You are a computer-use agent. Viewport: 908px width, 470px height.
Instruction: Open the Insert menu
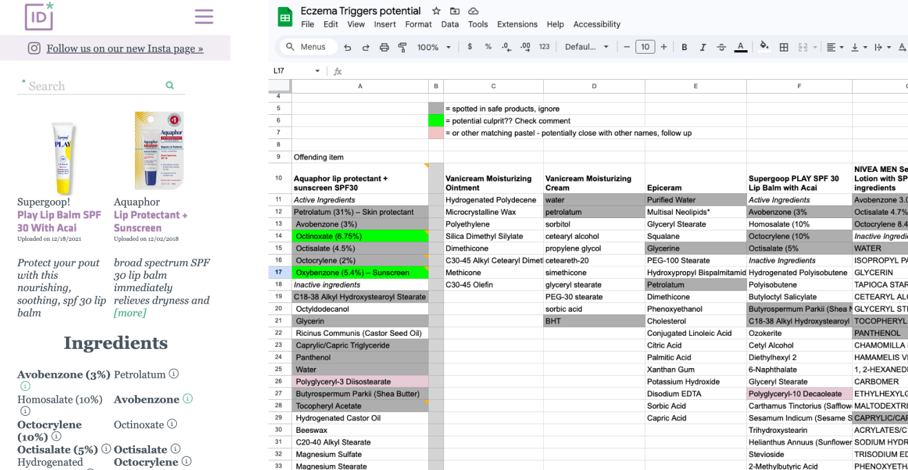[x=385, y=24]
